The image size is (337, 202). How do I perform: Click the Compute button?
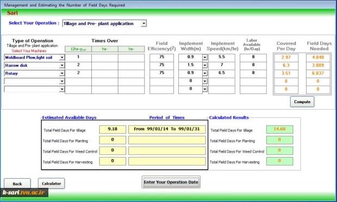(302, 102)
